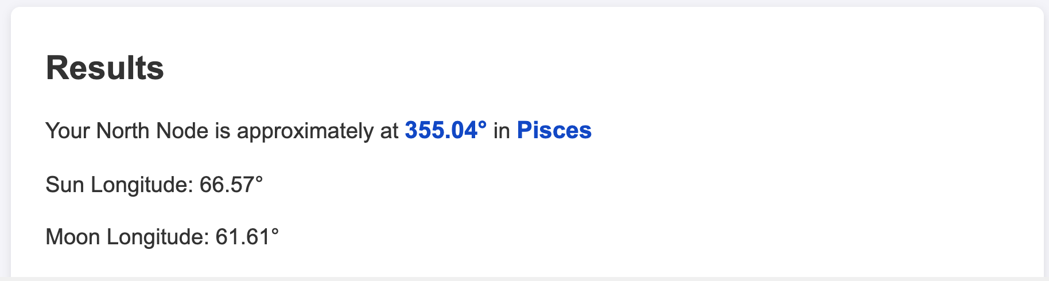Select the Moon Longitude value 61.61°

pos(247,237)
